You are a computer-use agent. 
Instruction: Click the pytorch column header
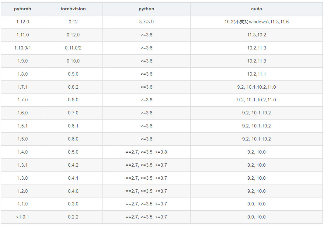click(23, 9)
